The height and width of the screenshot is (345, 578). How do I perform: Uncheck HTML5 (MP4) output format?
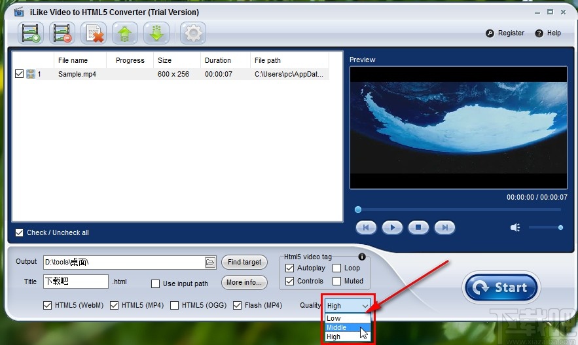pos(115,305)
